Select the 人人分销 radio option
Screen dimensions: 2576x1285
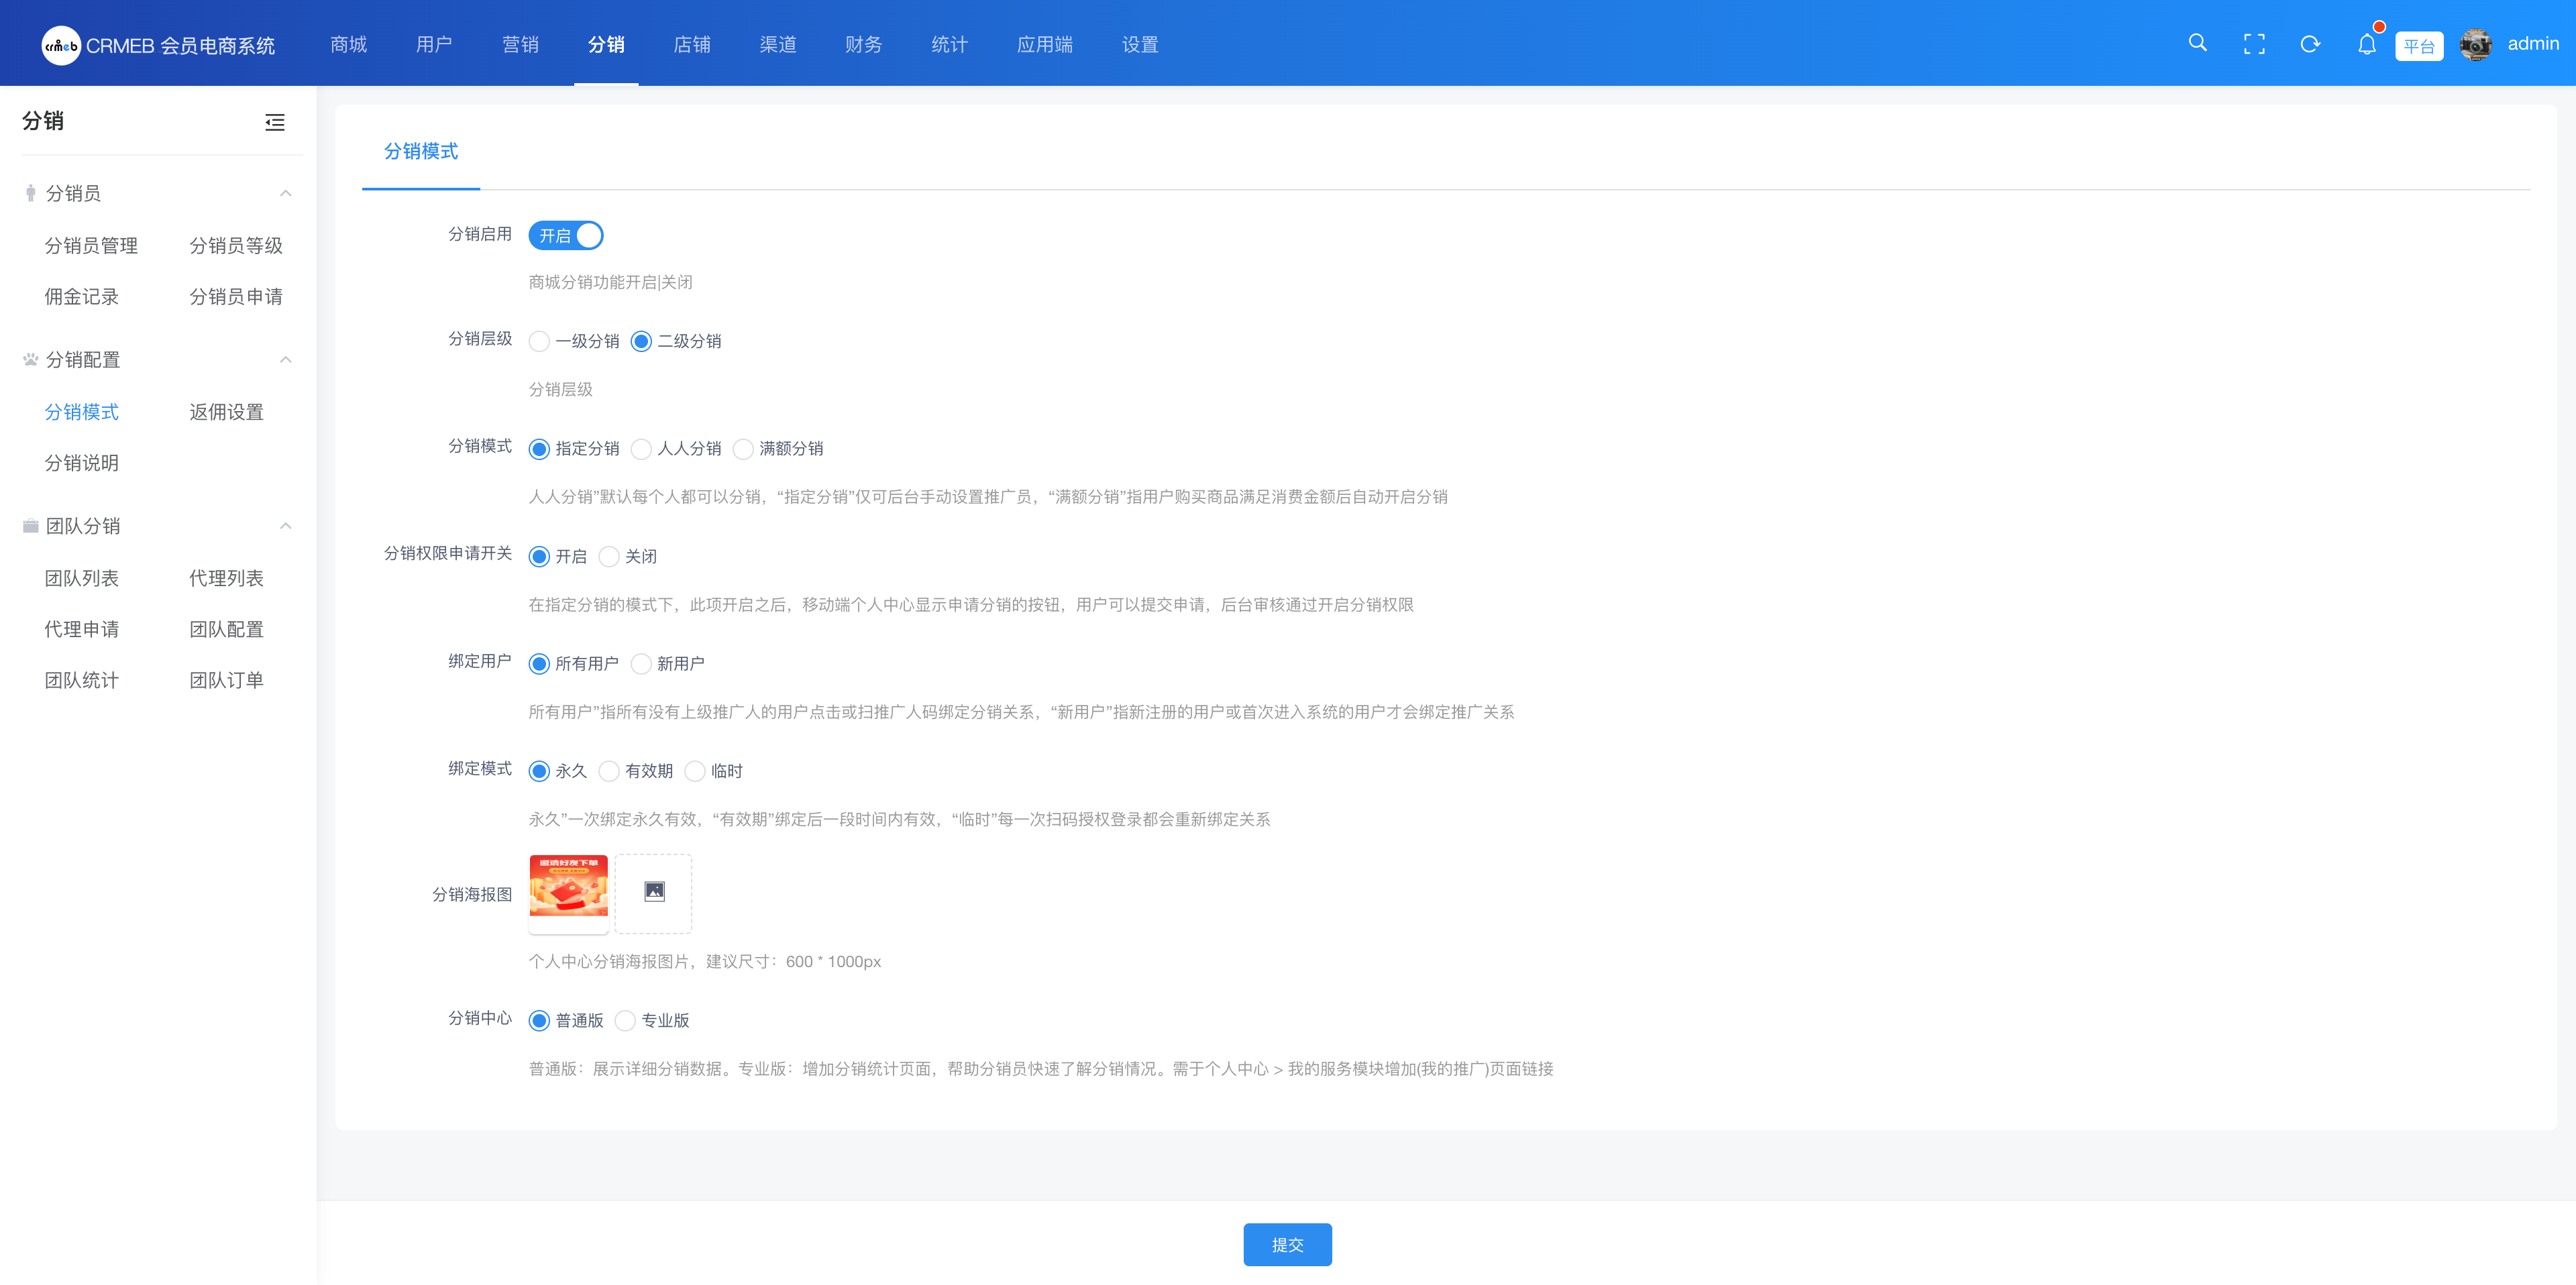[x=642, y=449]
